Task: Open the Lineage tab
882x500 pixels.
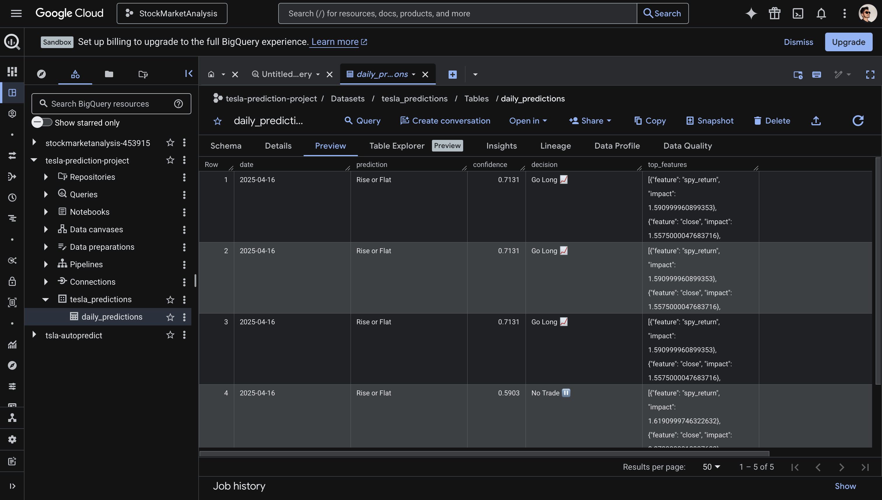Action: click(555, 146)
